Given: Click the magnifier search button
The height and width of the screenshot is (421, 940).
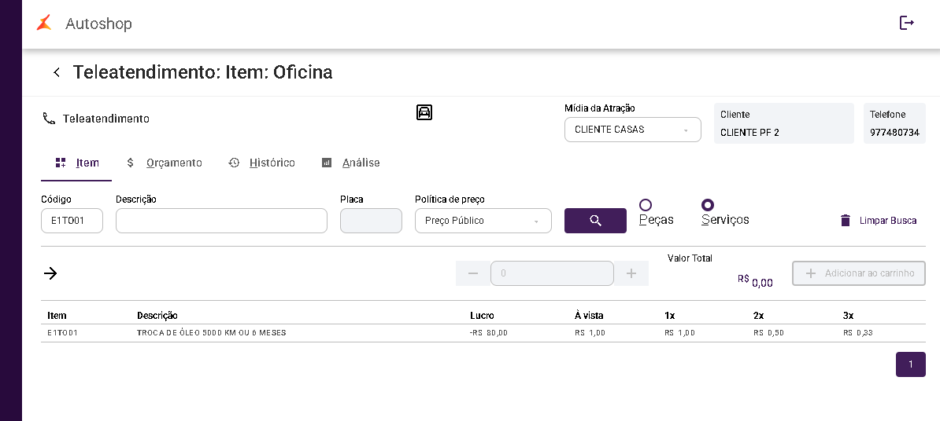Looking at the screenshot, I should 595,221.
